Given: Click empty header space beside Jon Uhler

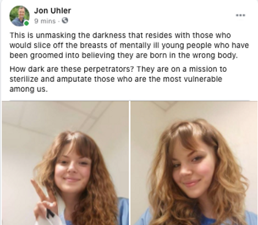Looking at the screenshot, I should (x=152, y=15).
